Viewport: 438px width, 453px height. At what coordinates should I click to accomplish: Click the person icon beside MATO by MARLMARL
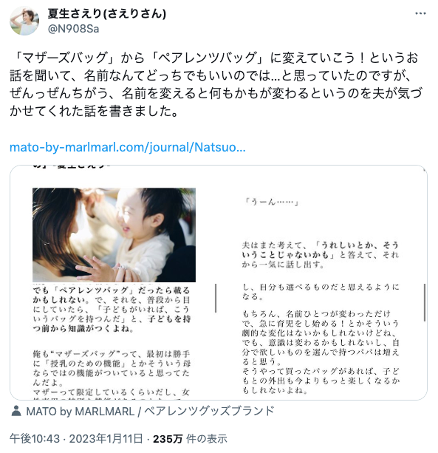(x=16, y=411)
